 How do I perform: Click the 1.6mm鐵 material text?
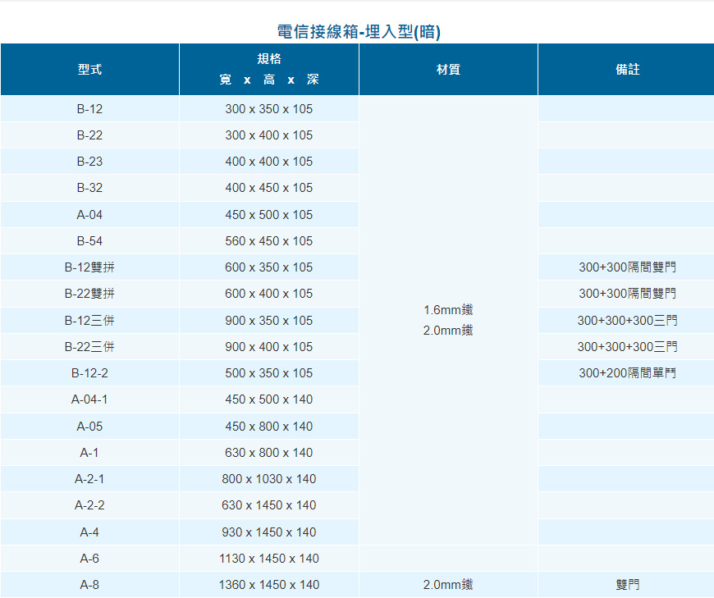pos(448,310)
